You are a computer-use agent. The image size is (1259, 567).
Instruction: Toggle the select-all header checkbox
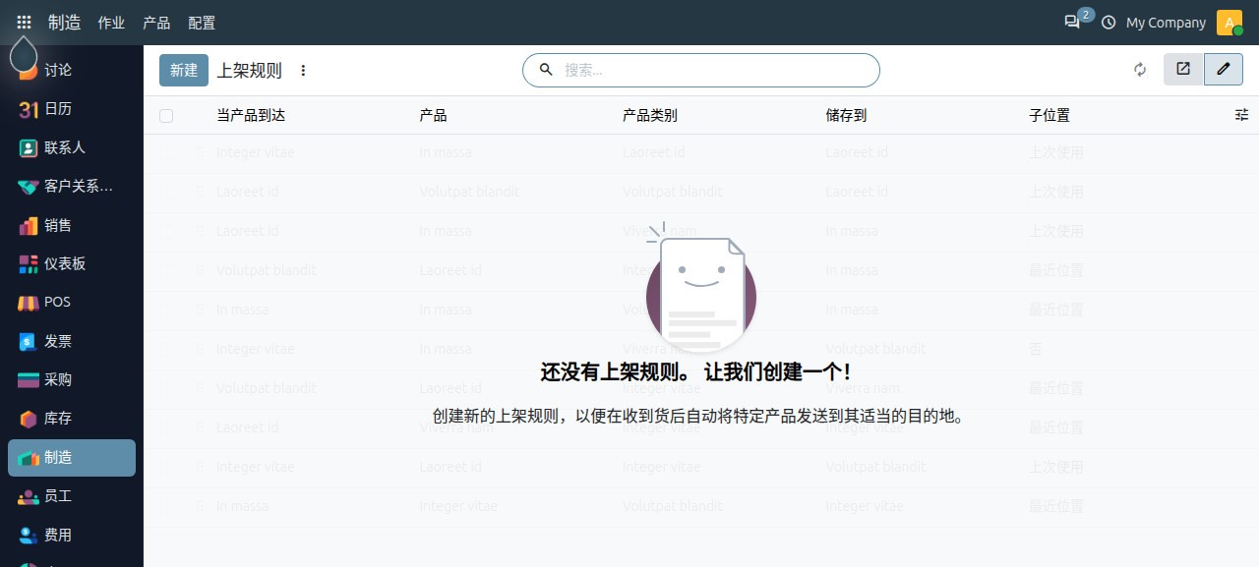[166, 116]
